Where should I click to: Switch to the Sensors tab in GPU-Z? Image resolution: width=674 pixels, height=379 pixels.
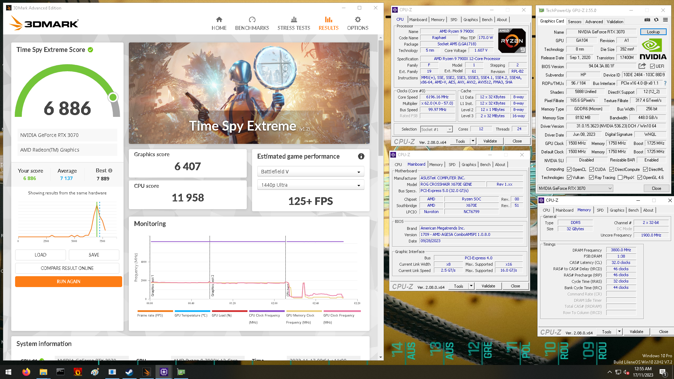point(575,22)
